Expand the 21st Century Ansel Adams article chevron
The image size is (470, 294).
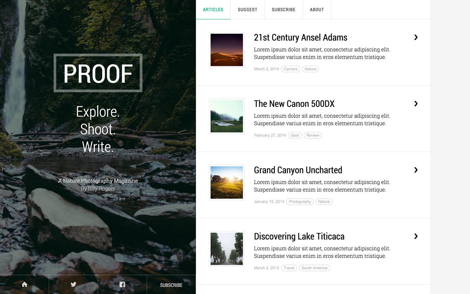[416, 38]
